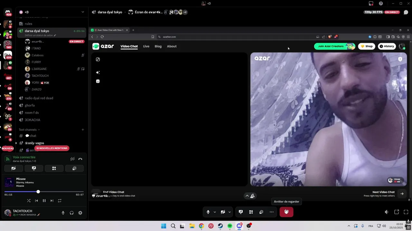Deafen with headphones icon in user panel
The height and width of the screenshot is (231, 412).
[72, 213]
